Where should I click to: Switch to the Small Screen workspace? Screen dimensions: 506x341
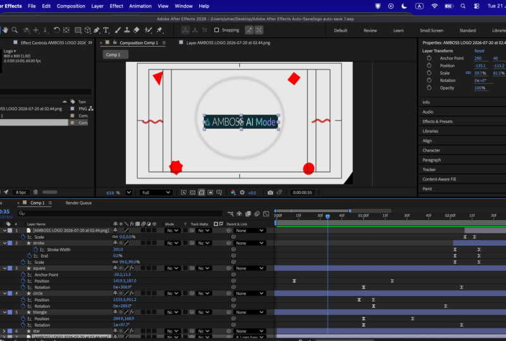431,30
